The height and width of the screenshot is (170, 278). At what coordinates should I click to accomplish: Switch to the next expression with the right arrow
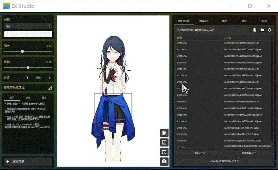[50, 78]
